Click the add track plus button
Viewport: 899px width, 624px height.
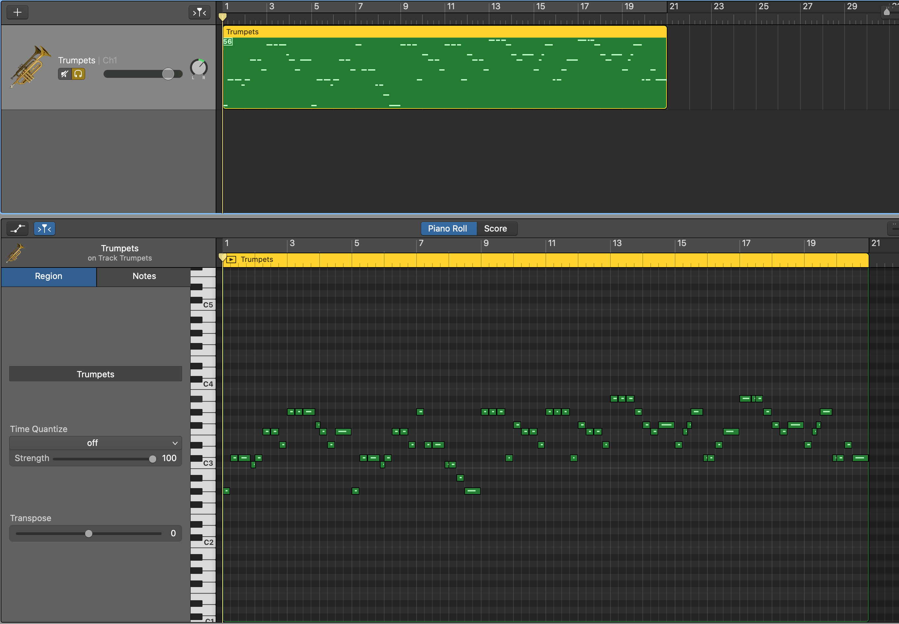pyautogui.click(x=17, y=12)
